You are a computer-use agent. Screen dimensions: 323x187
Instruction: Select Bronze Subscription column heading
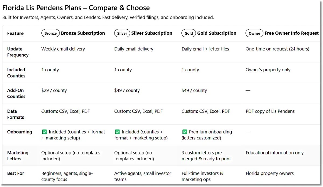(83, 33)
